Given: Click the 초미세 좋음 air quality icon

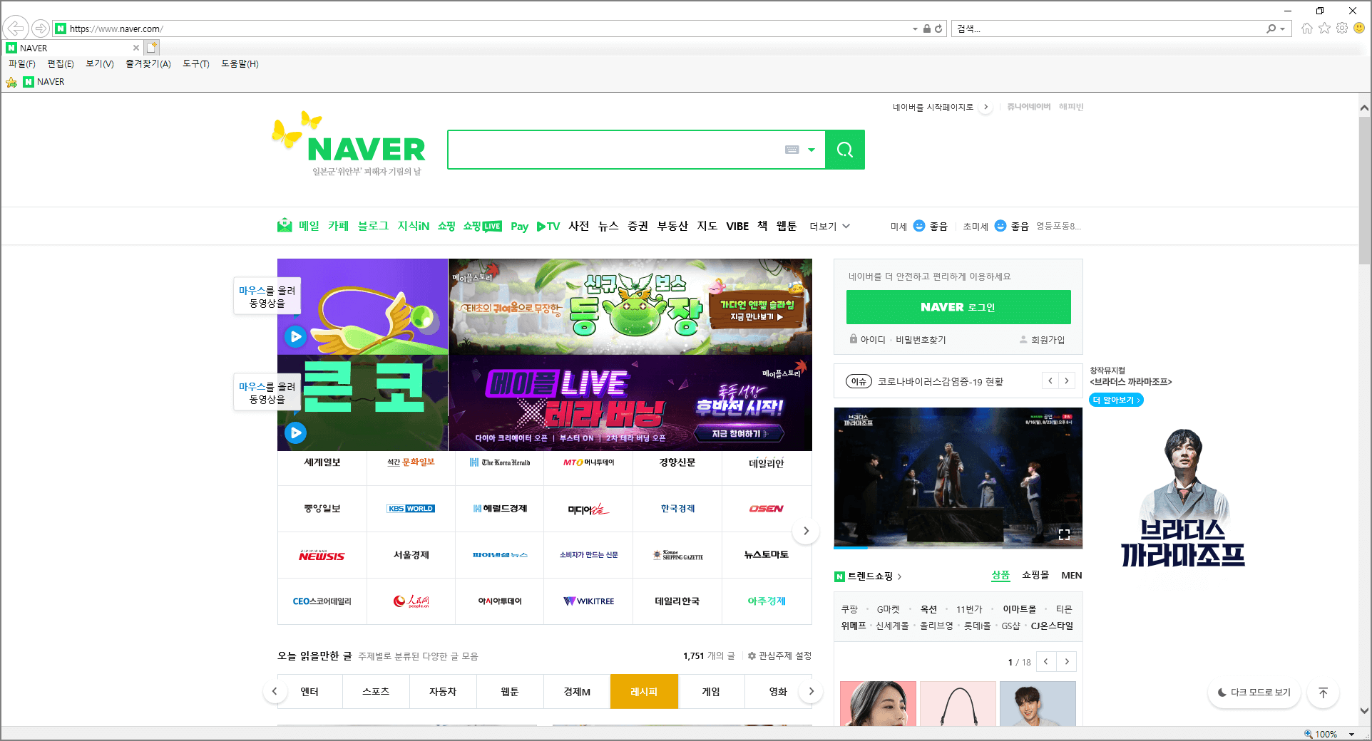Looking at the screenshot, I should pyautogui.click(x=1000, y=226).
